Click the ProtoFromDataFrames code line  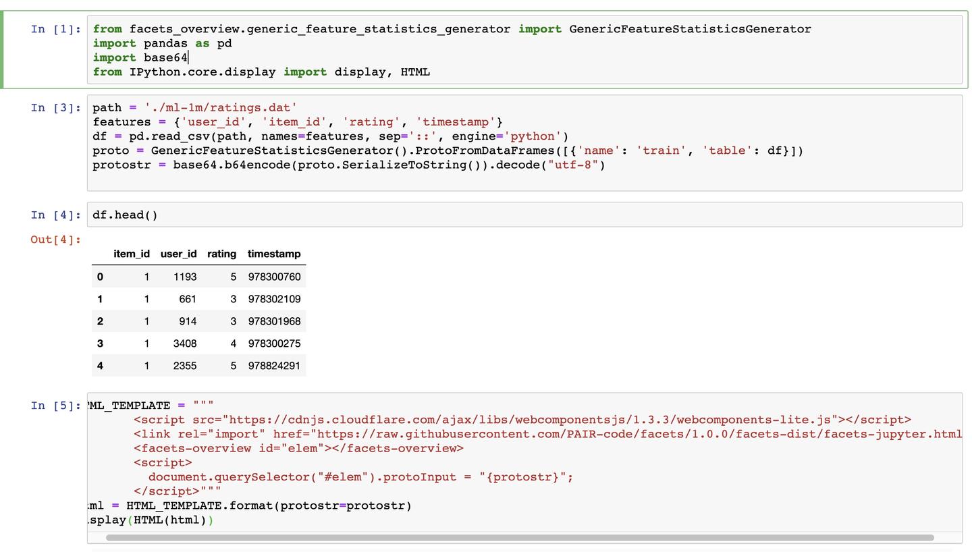point(448,150)
